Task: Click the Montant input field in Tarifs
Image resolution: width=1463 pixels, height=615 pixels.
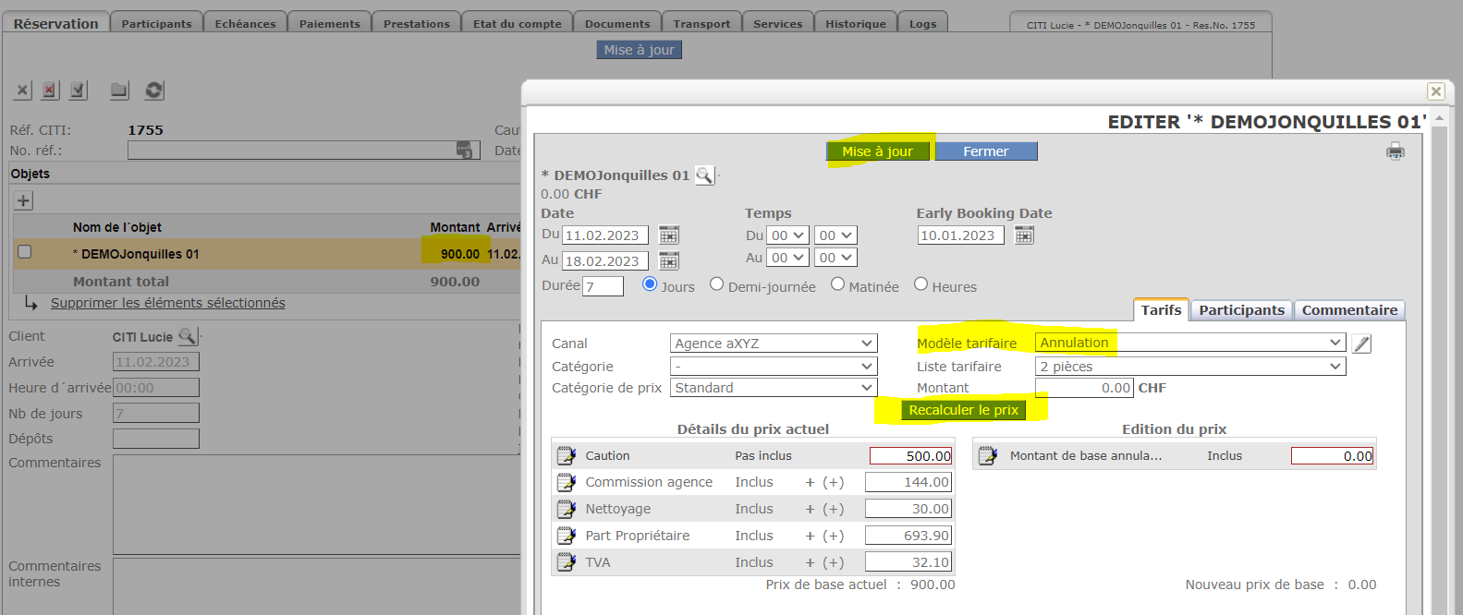Action: [x=1084, y=388]
